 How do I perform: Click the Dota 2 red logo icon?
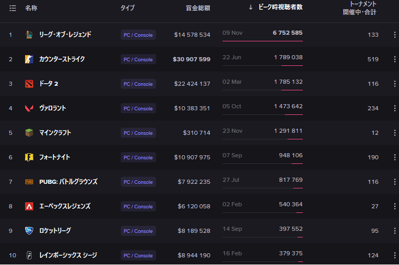(x=29, y=84)
